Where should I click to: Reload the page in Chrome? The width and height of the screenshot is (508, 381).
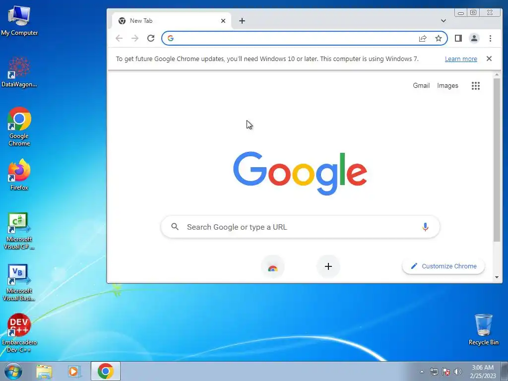point(151,38)
